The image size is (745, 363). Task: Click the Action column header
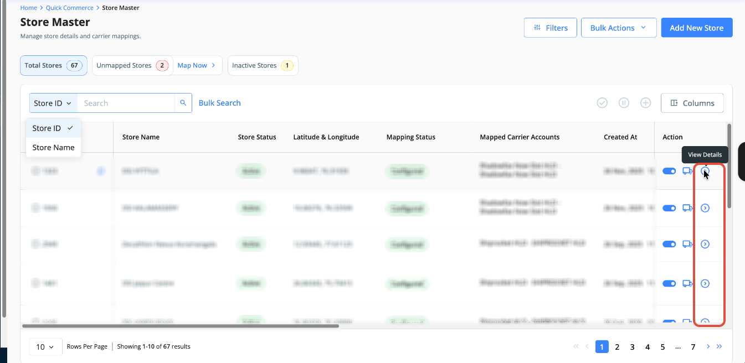pyautogui.click(x=672, y=137)
